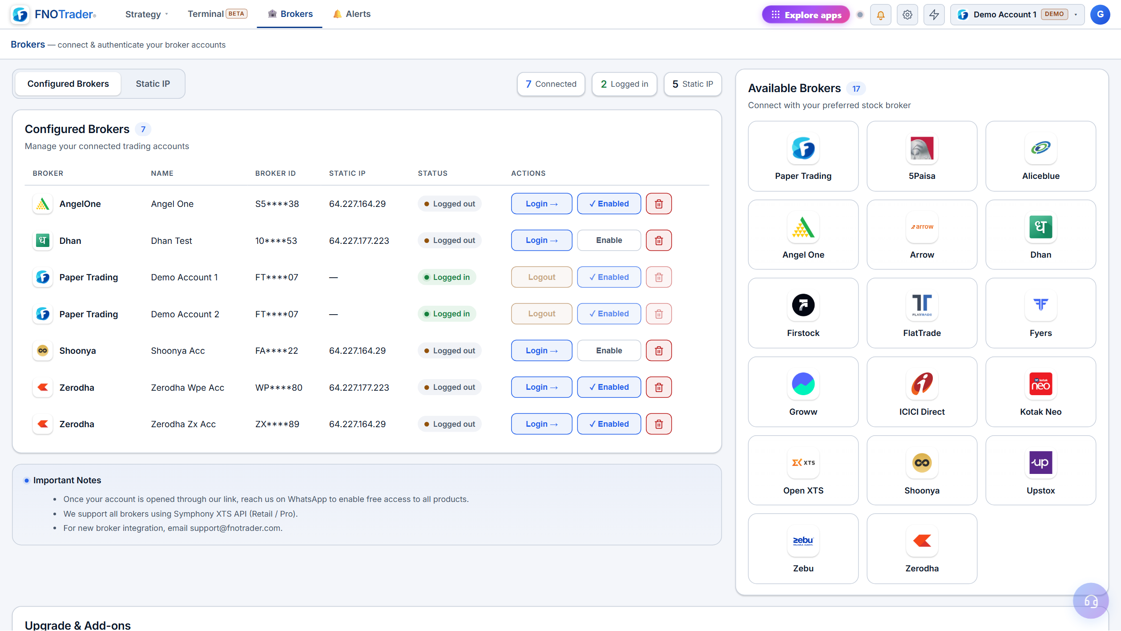
Task: Toggle Enabled for Angel One account
Action: [609, 204]
